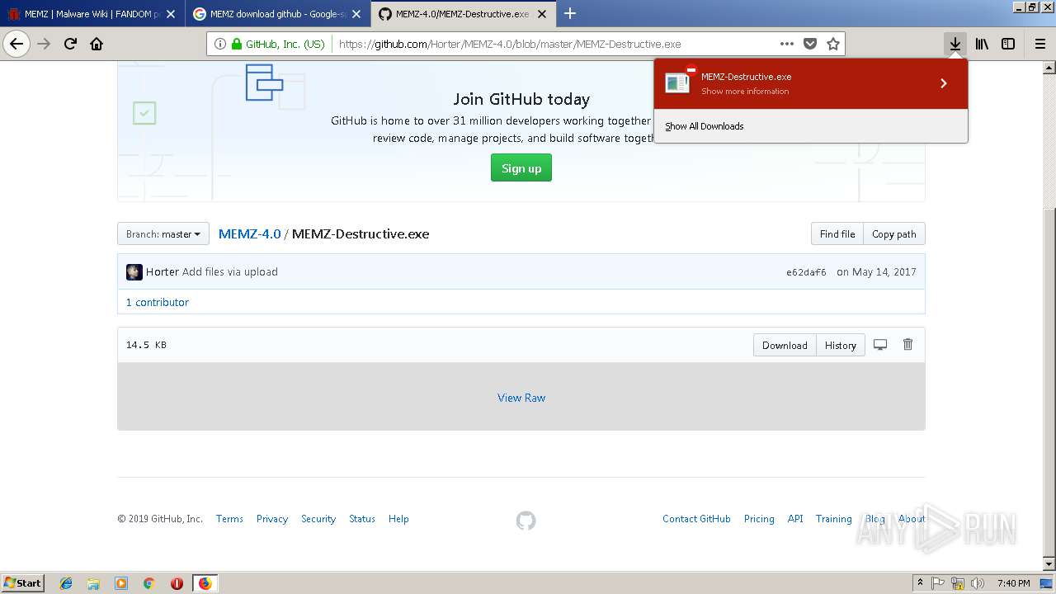This screenshot has height=594, width=1056.
Task: Show site information icon in address bar
Action: 219,44
